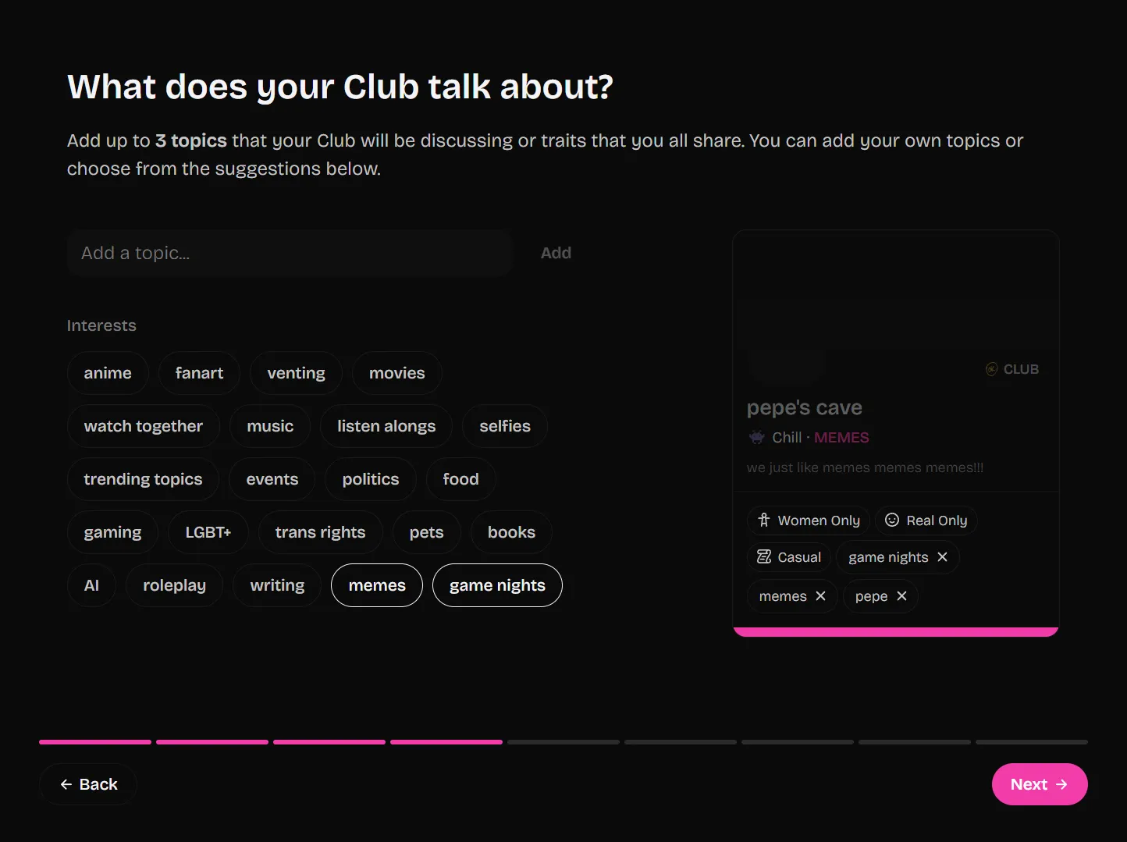Screen dimensions: 1127x842
Task: Toggle the roleplay interest chip
Action: (x=174, y=585)
